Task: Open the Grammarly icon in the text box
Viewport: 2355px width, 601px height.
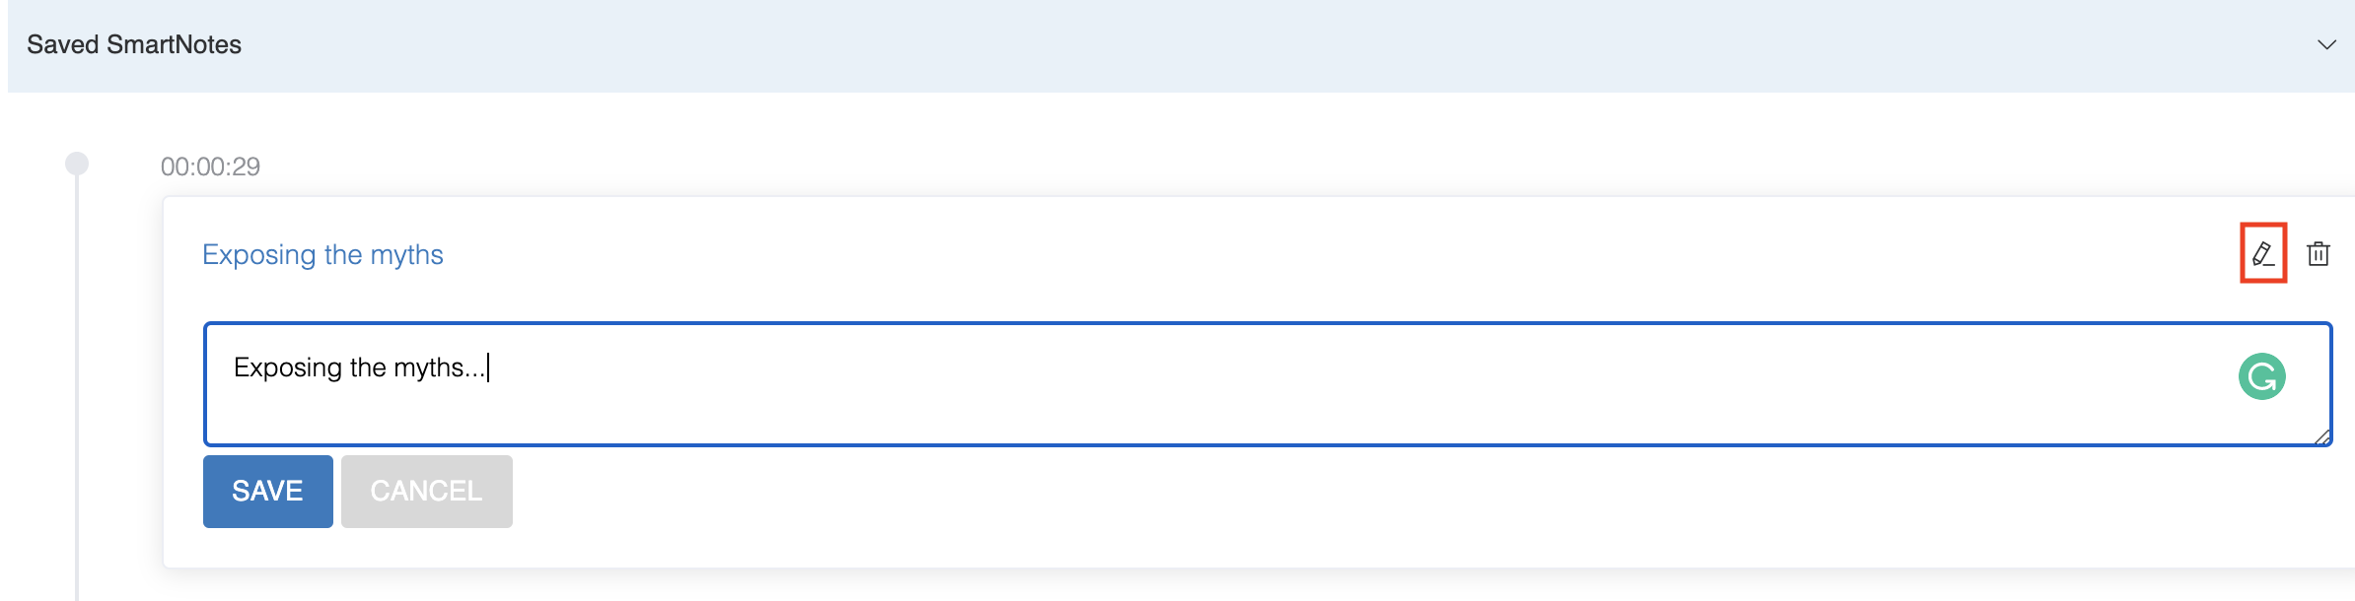Action: click(2261, 376)
